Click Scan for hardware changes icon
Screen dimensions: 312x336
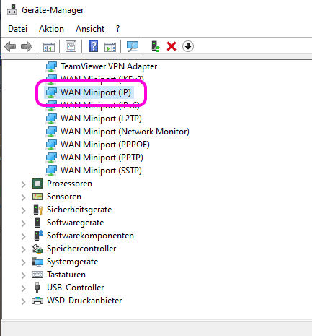pos(133,46)
